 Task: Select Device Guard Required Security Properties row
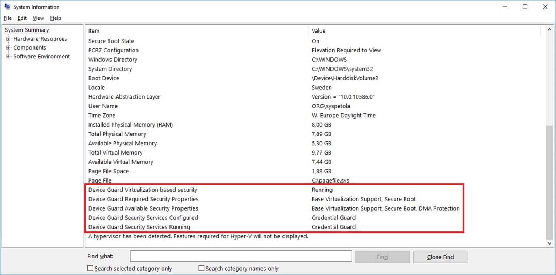313,199
